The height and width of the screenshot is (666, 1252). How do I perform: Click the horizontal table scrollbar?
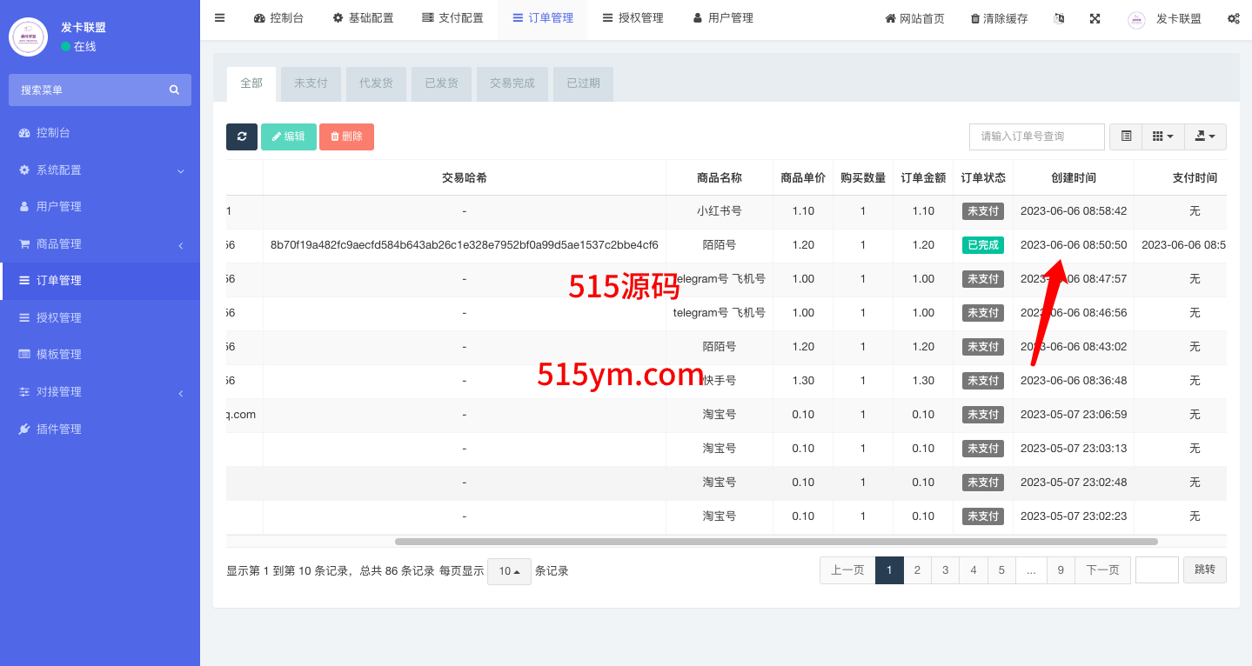tap(774, 541)
